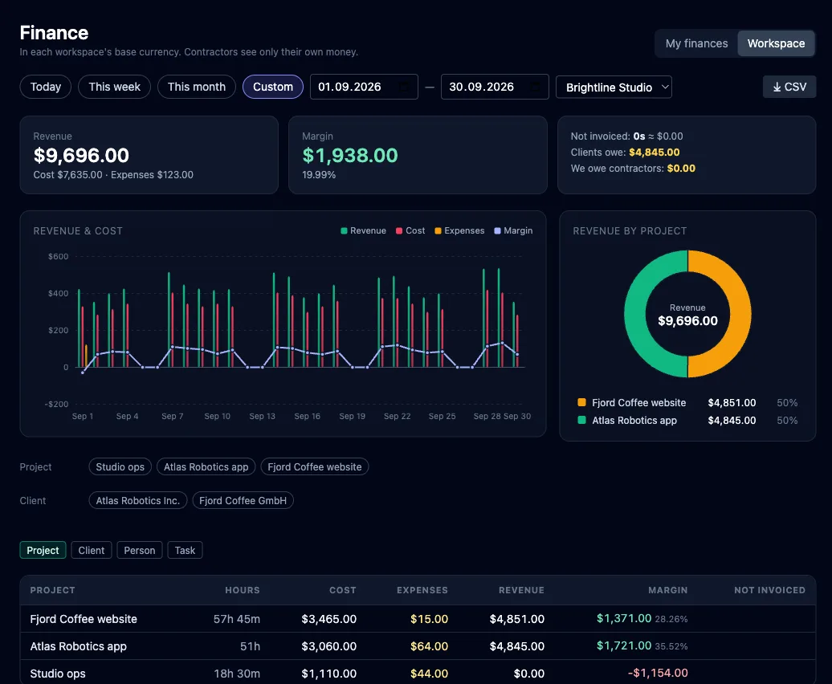Filter by client Atlas Robotics Inc.
Viewport: 832px width, 684px height.
[x=138, y=500]
